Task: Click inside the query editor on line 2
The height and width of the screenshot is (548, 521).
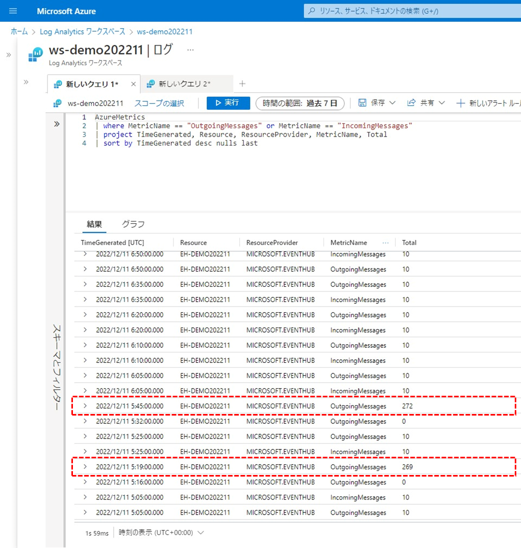Action: point(257,126)
